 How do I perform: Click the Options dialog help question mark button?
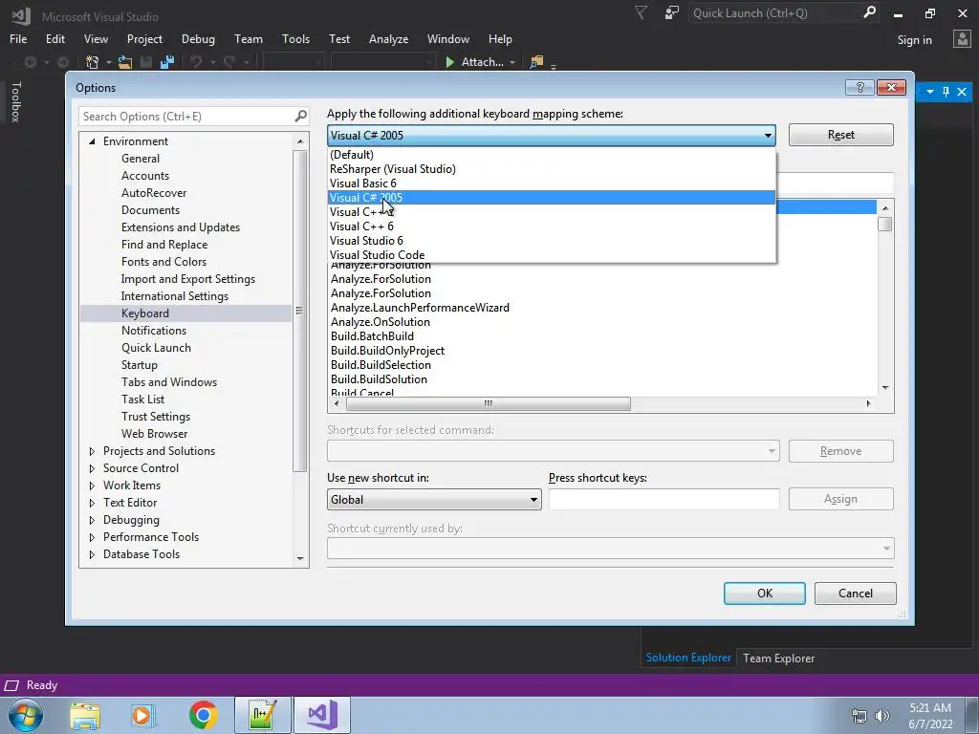point(859,87)
